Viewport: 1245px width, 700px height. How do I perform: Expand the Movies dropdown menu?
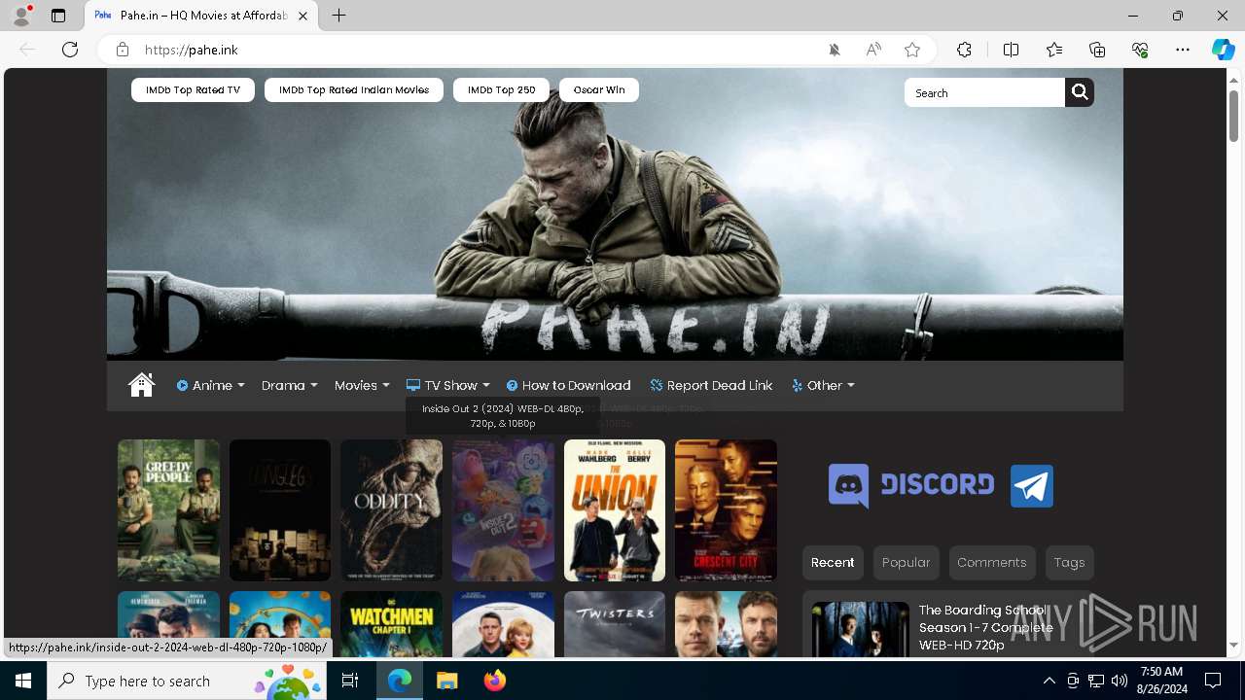362,385
